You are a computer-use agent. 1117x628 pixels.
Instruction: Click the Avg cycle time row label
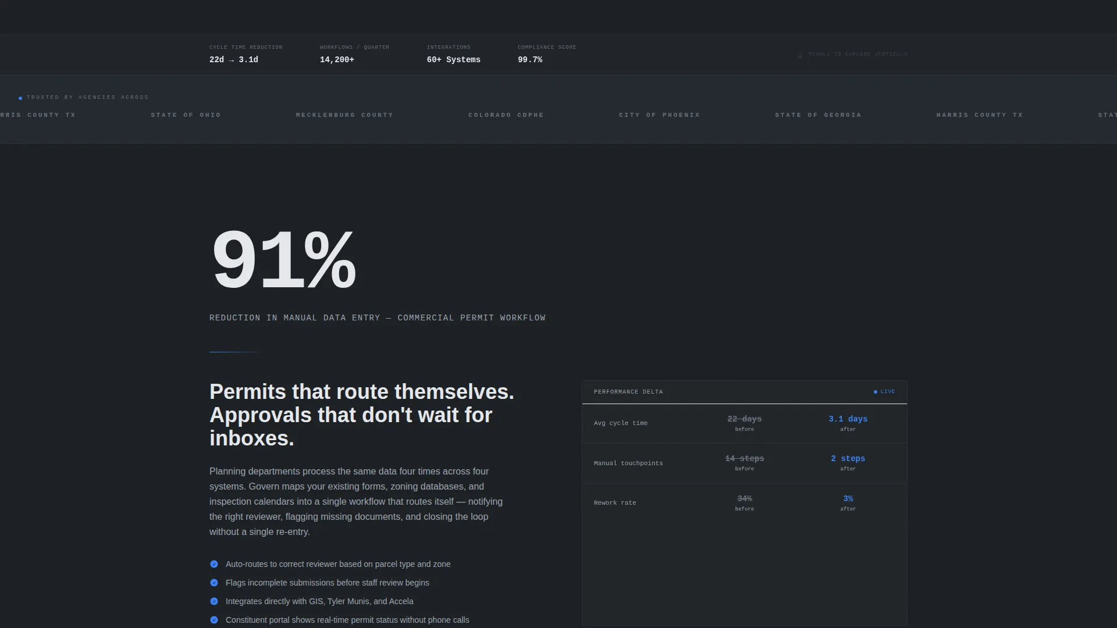point(621,423)
